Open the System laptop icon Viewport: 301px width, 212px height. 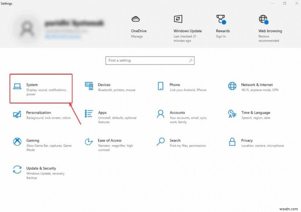click(17, 86)
